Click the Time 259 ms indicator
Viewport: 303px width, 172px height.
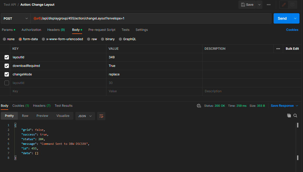point(237,106)
